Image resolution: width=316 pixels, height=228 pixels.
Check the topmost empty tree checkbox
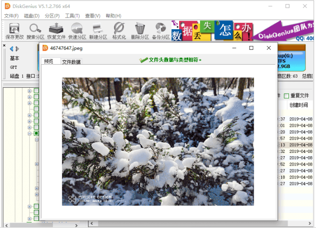tap(36, 91)
